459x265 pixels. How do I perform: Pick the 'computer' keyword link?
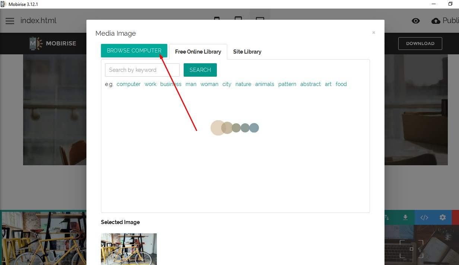(128, 84)
